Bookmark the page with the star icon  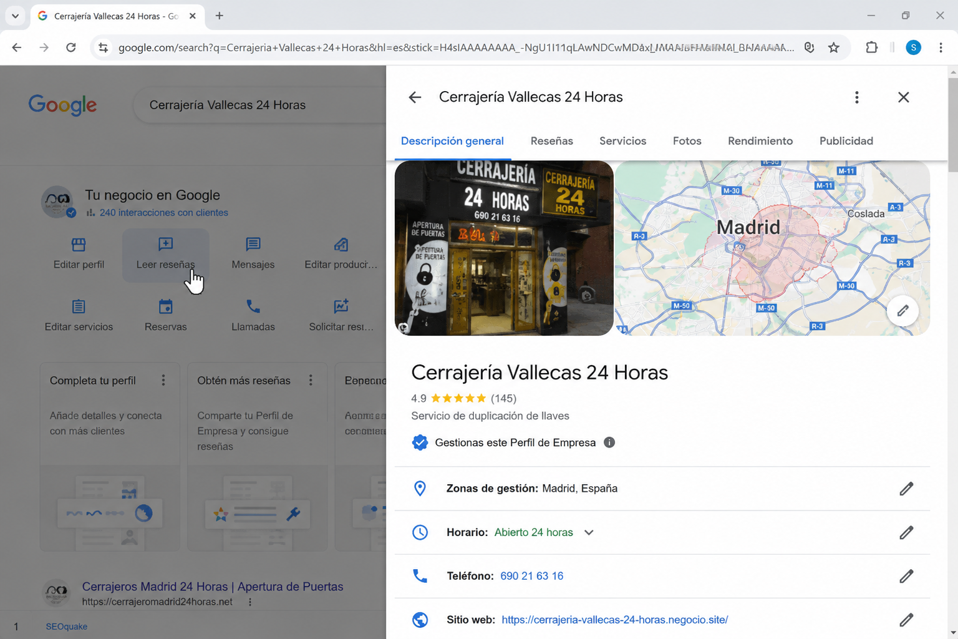click(x=834, y=47)
